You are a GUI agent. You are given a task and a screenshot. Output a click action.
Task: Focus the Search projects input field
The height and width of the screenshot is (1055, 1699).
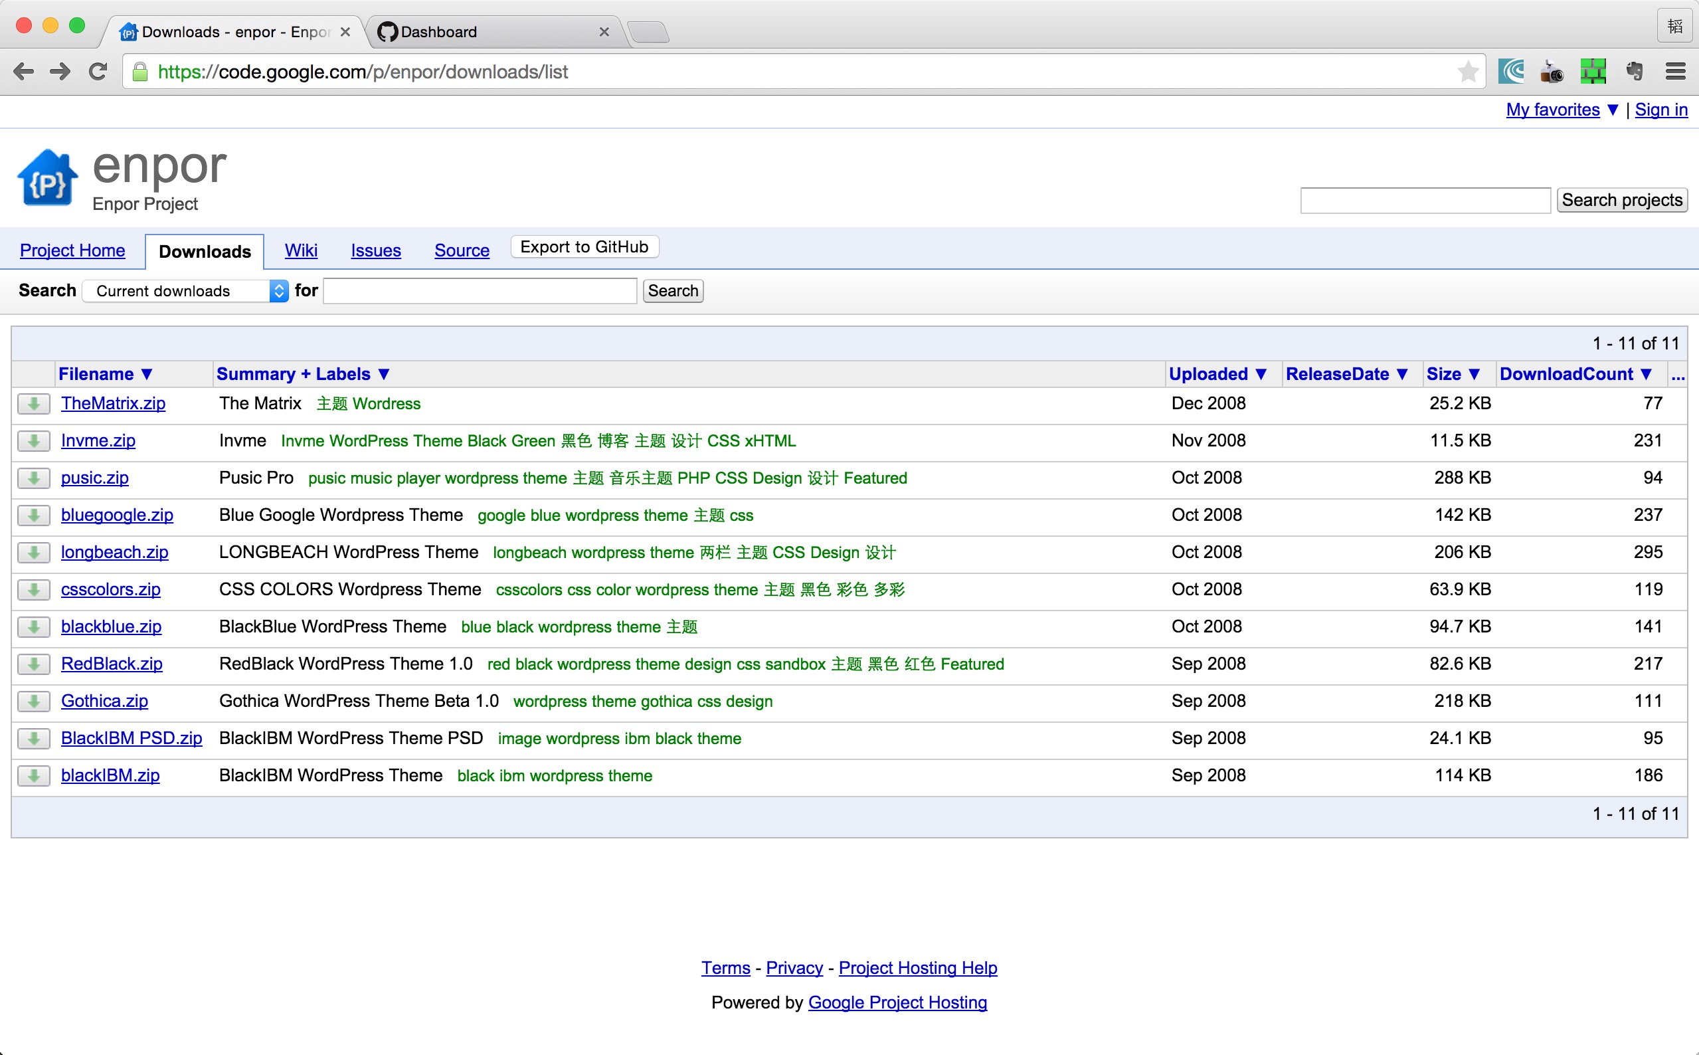click(1425, 201)
